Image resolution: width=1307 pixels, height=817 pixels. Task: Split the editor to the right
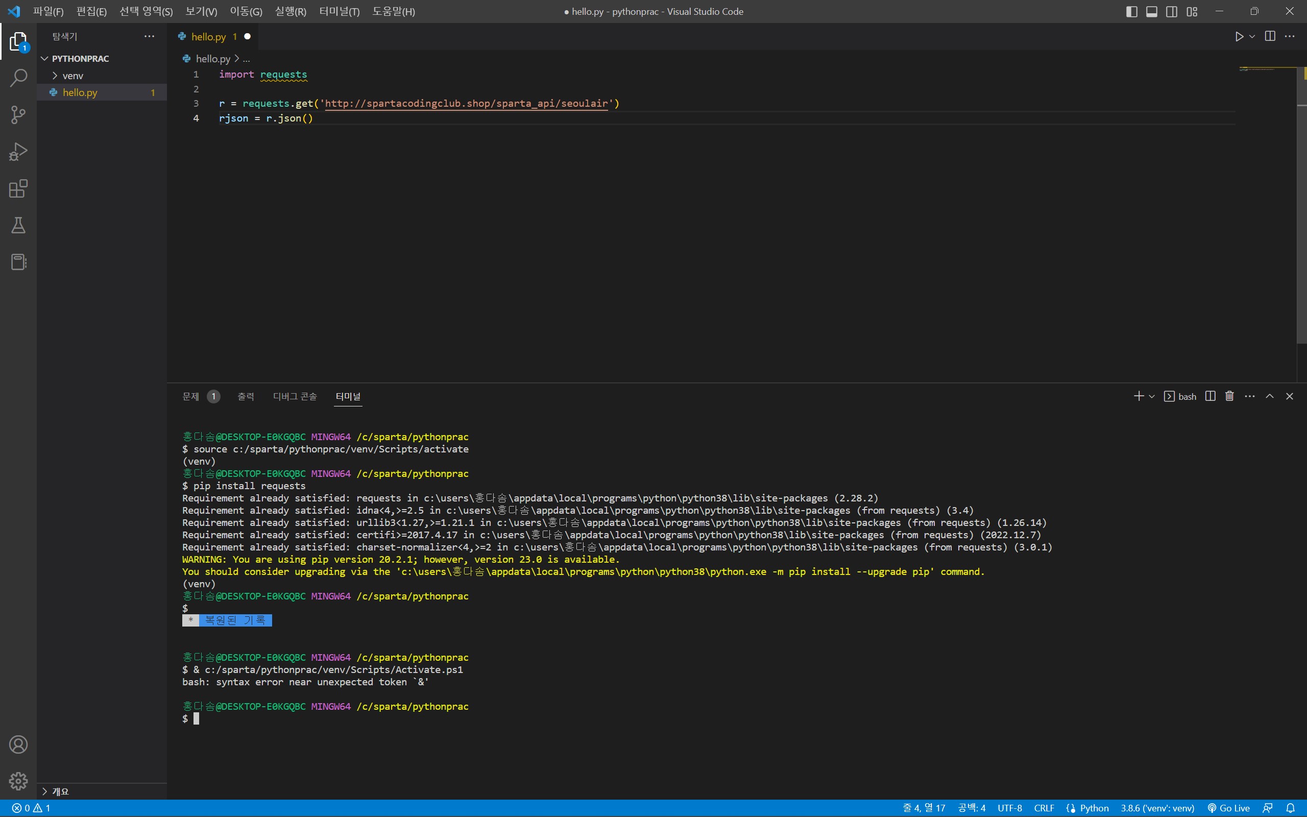tap(1270, 36)
